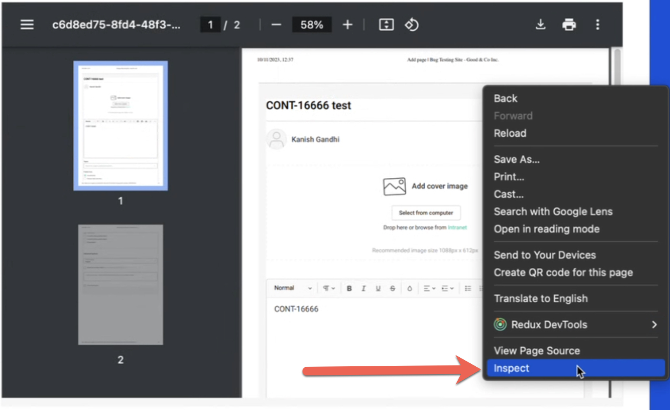The height and width of the screenshot is (410, 670).
Task: Open the hamburger menu for document thumbnails
Action: click(27, 25)
